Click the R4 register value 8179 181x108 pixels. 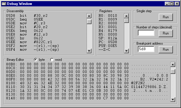pos(113,31)
